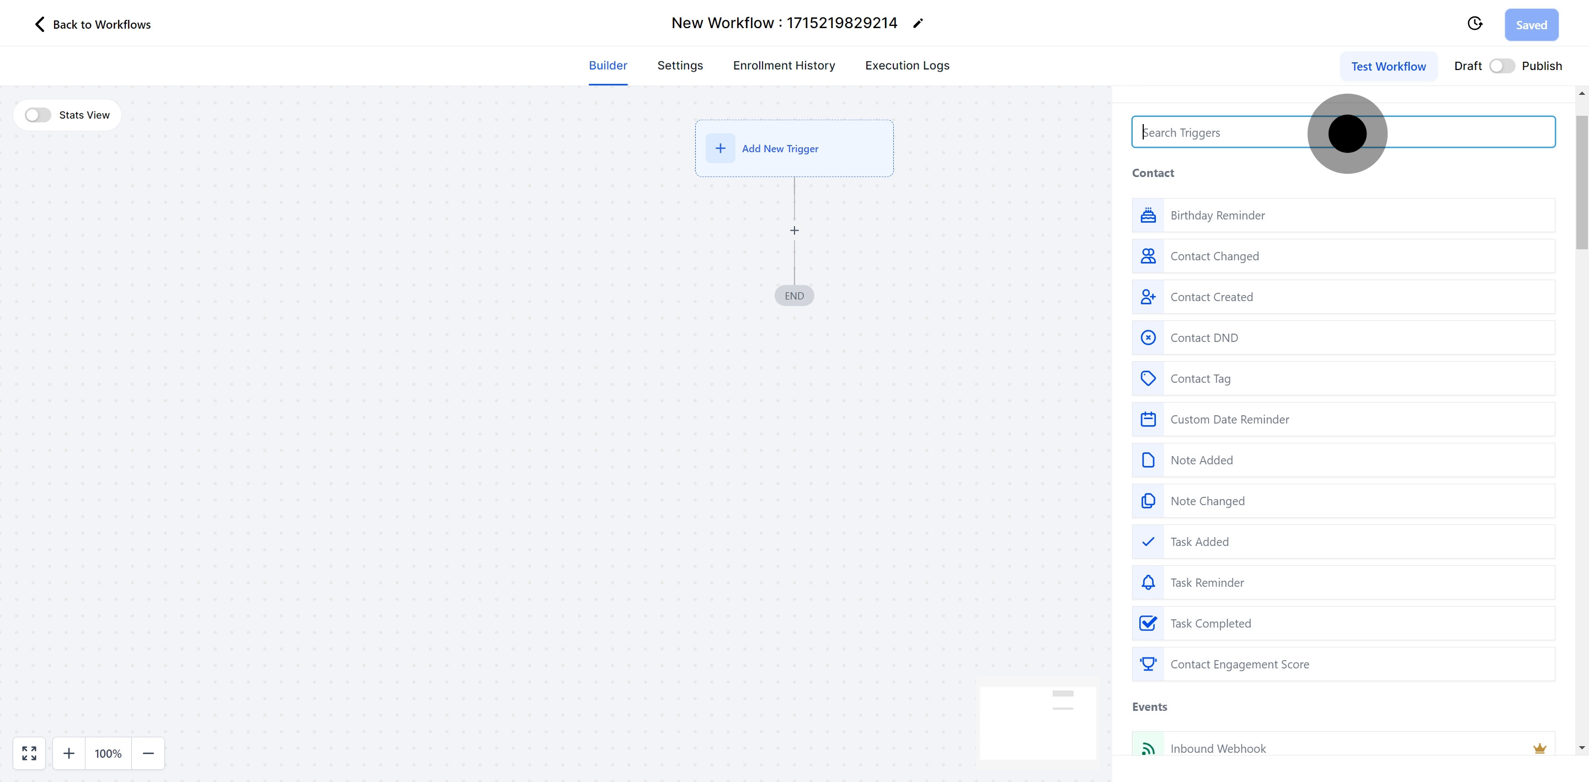Click the Add New Trigger box
Viewport: 1589px width, 782px height.
click(x=794, y=149)
